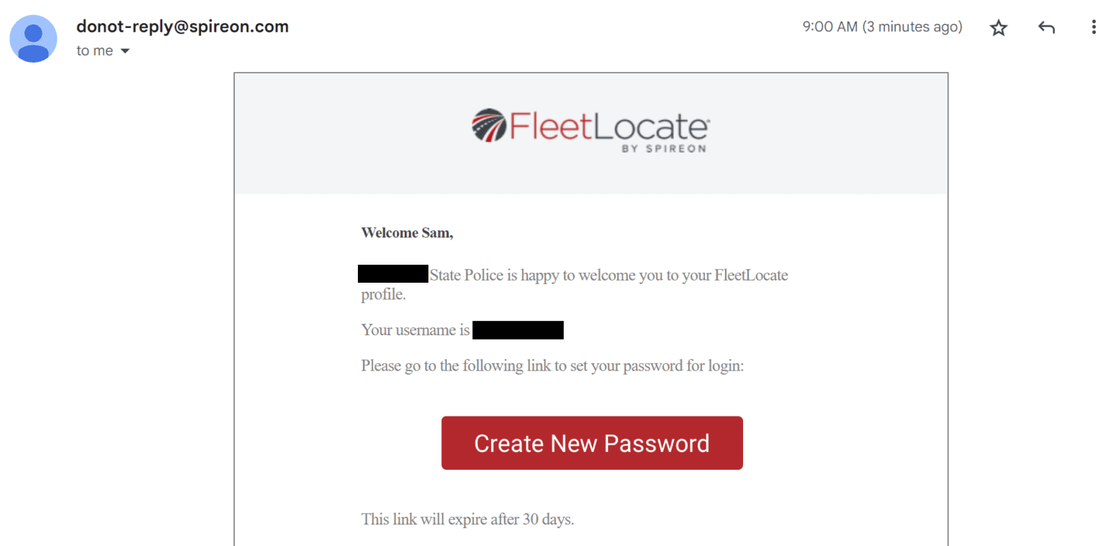
Task: Click the 9:00 AM timestamp
Action: [881, 27]
